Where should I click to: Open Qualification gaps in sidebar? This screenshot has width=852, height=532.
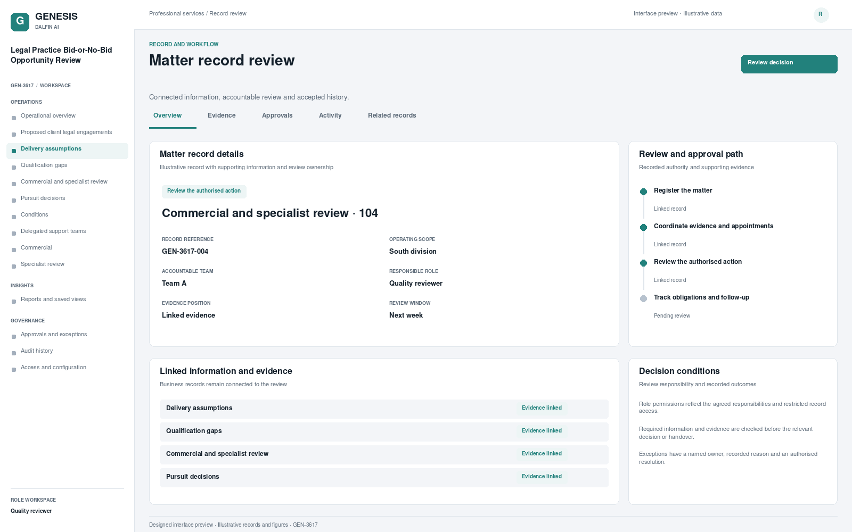click(67, 165)
